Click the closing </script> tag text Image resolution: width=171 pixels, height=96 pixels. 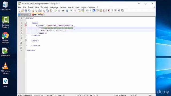click(x=42, y=33)
